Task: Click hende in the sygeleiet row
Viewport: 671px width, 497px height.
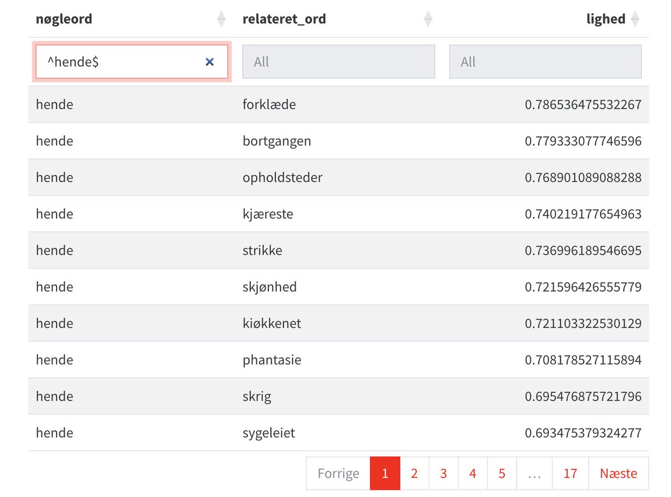Action: pos(54,433)
